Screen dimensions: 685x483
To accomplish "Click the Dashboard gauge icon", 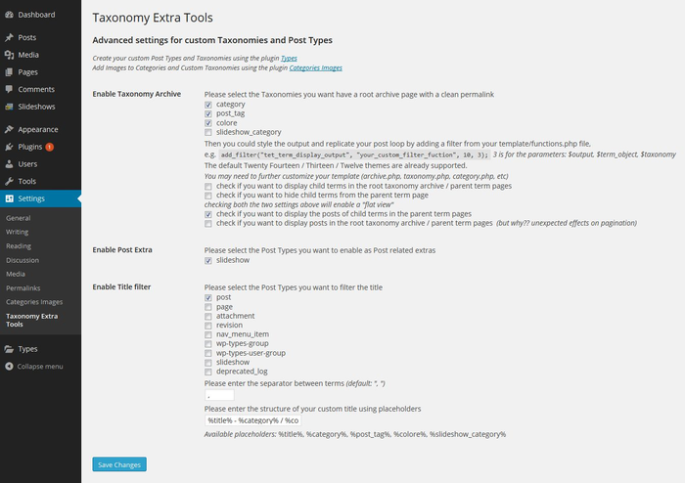I will click(x=9, y=15).
